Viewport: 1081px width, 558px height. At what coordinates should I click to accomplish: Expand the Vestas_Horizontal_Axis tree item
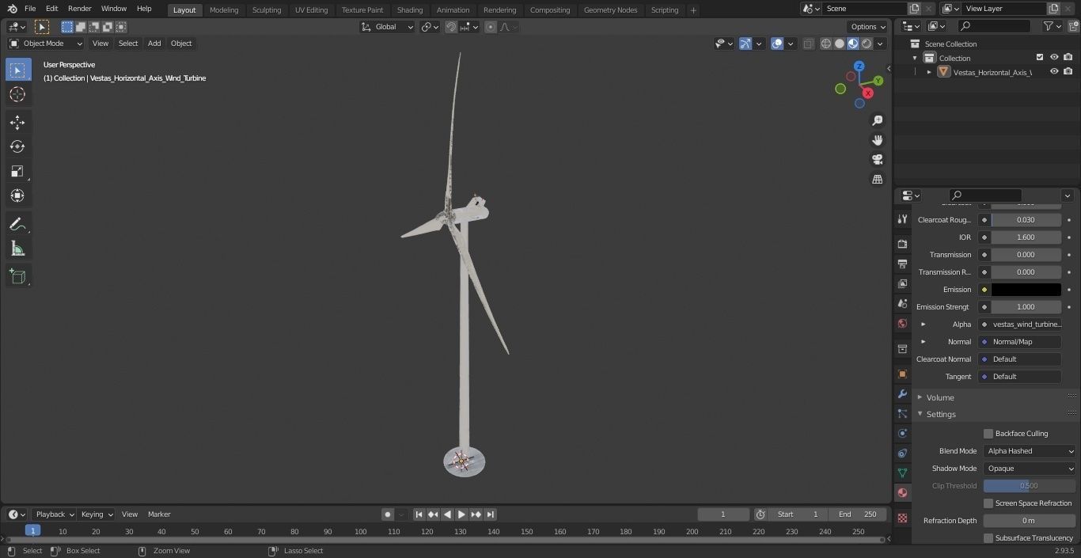tap(929, 72)
